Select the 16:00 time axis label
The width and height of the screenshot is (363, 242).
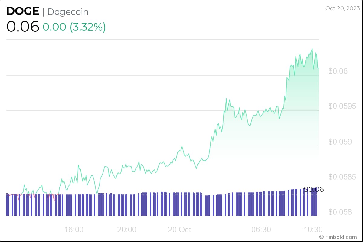(74, 230)
